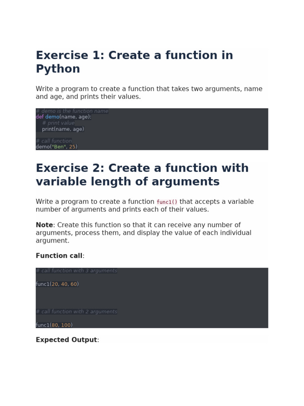This screenshot has width=304, height=406.
Task: Click the red inline "func1()" code text
Action: [167, 202]
